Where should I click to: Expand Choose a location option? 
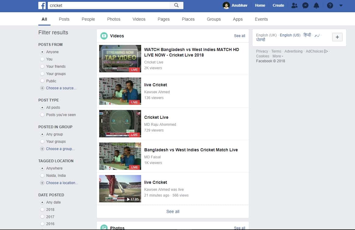tap(62, 183)
